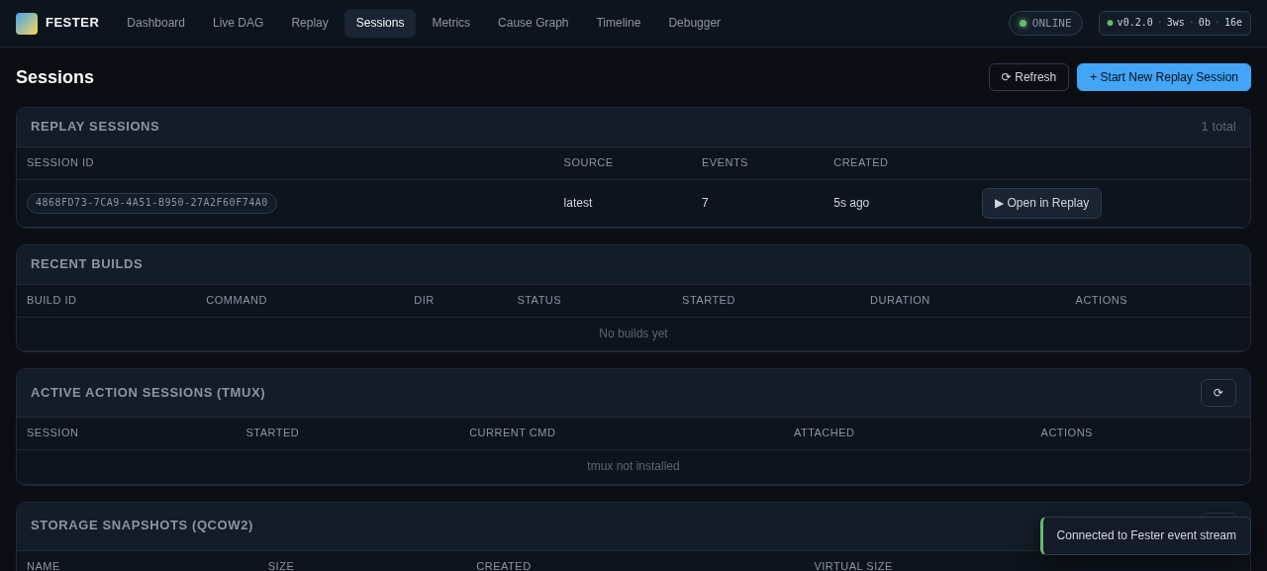This screenshot has width=1267, height=571.
Task: Select the session ID 4868FD73-7CA9-4A51-B950-27A2F60F74A0
Action: point(151,203)
